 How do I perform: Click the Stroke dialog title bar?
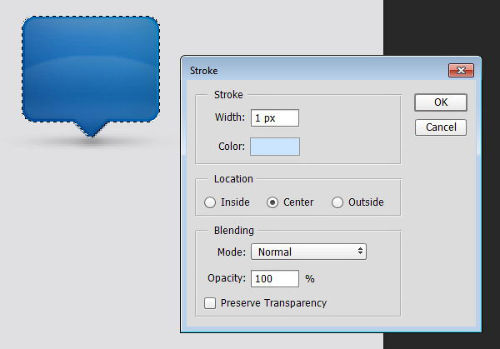click(x=316, y=71)
